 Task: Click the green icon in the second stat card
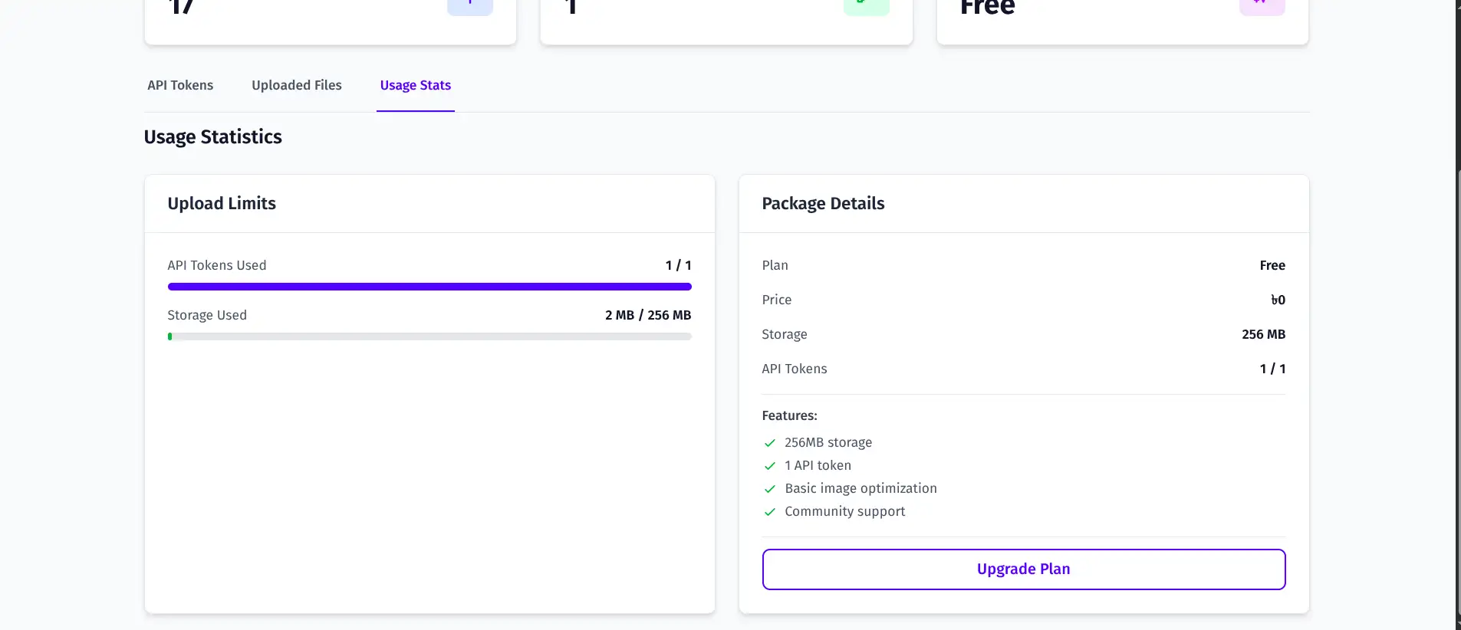(866, 6)
